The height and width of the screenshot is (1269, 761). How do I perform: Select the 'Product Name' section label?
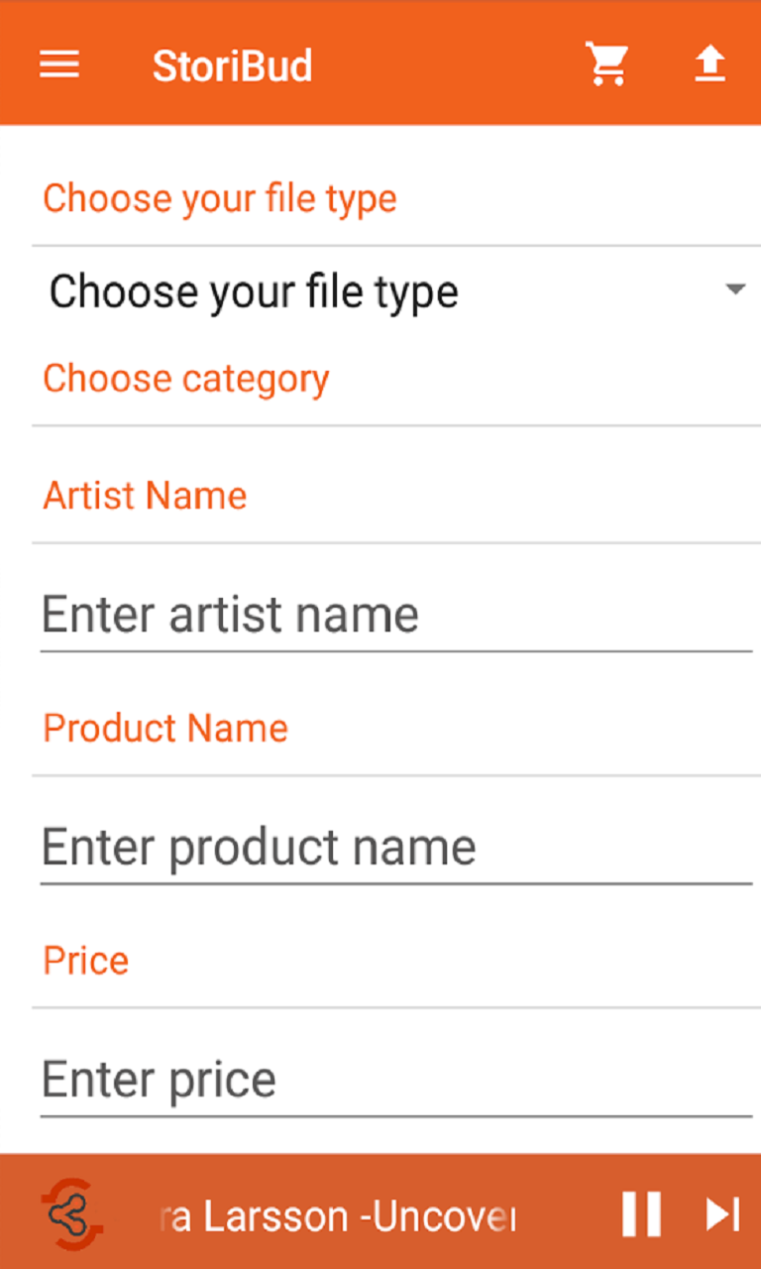click(x=165, y=729)
